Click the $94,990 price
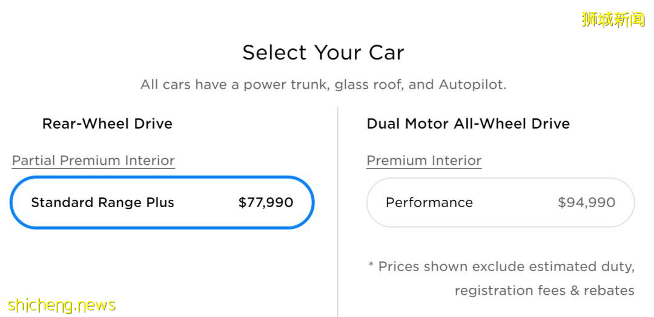Viewport: 654px width, 317px height. tap(586, 203)
